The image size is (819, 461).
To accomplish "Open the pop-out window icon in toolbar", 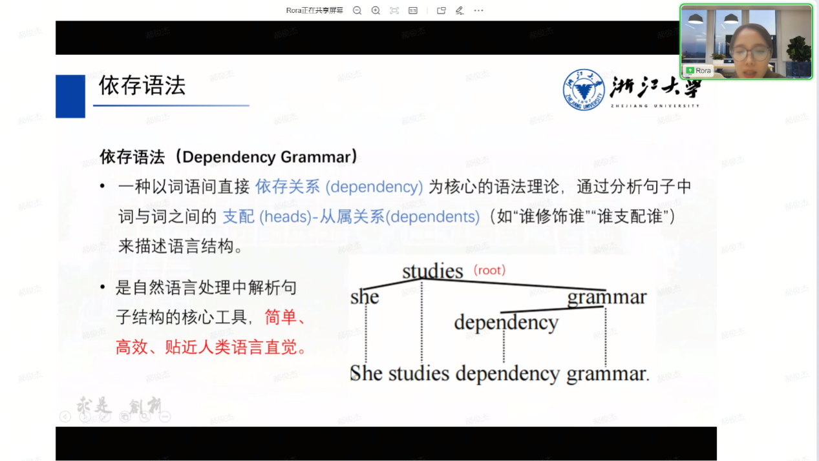I will [441, 10].
